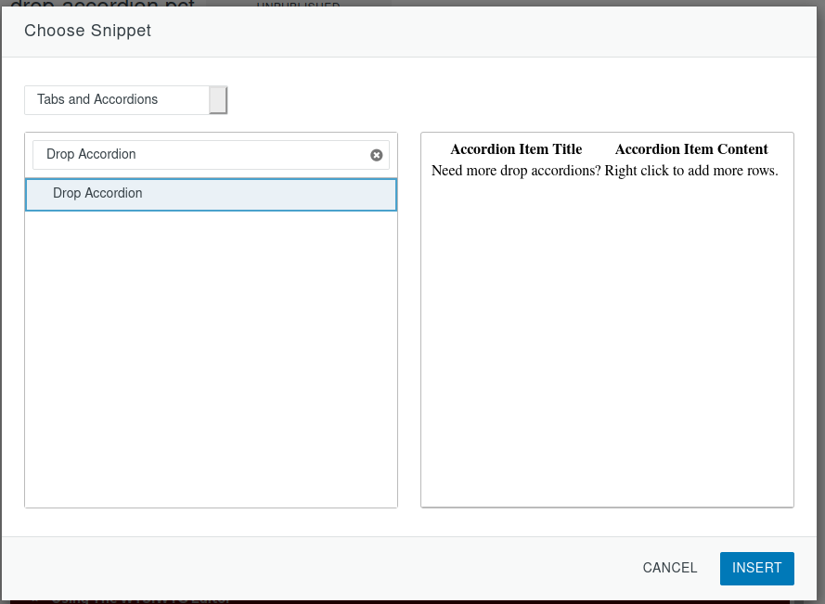Focus the Drop Accordion search input
The height and width of the screenshot is (604, 825).
point(200,155)
